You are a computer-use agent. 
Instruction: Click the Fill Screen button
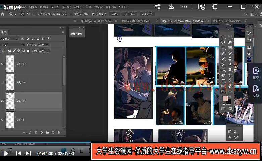point(147,14)
